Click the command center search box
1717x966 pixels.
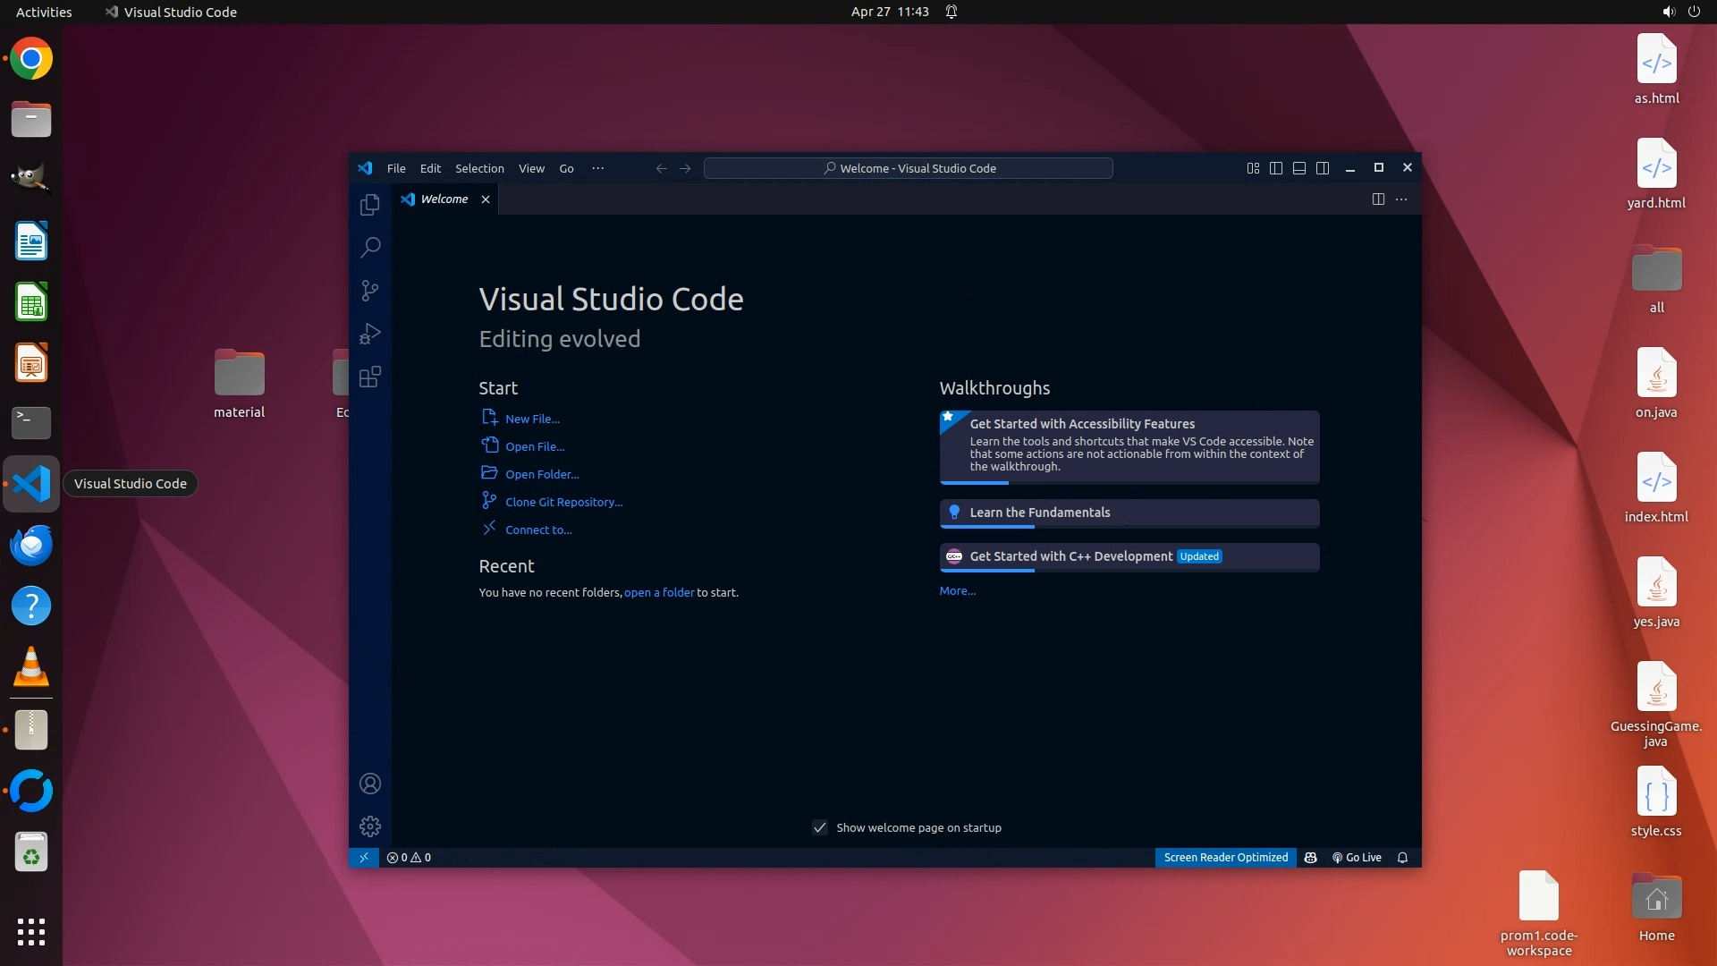[x=908, y=168]
